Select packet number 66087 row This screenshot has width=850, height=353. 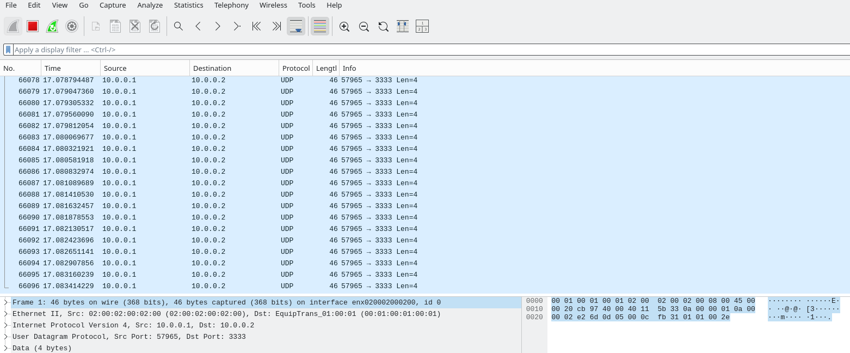(x=218, y=183)
